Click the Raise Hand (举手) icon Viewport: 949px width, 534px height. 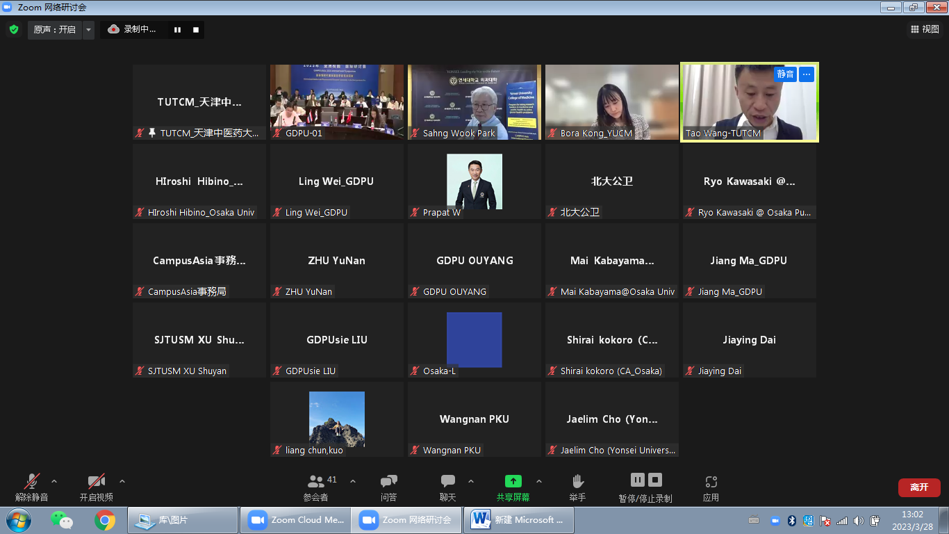pos(577,487)
